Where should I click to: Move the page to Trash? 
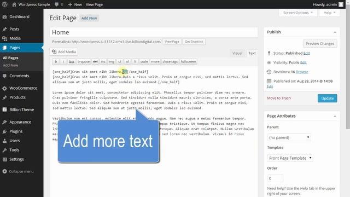coord(279,98)
